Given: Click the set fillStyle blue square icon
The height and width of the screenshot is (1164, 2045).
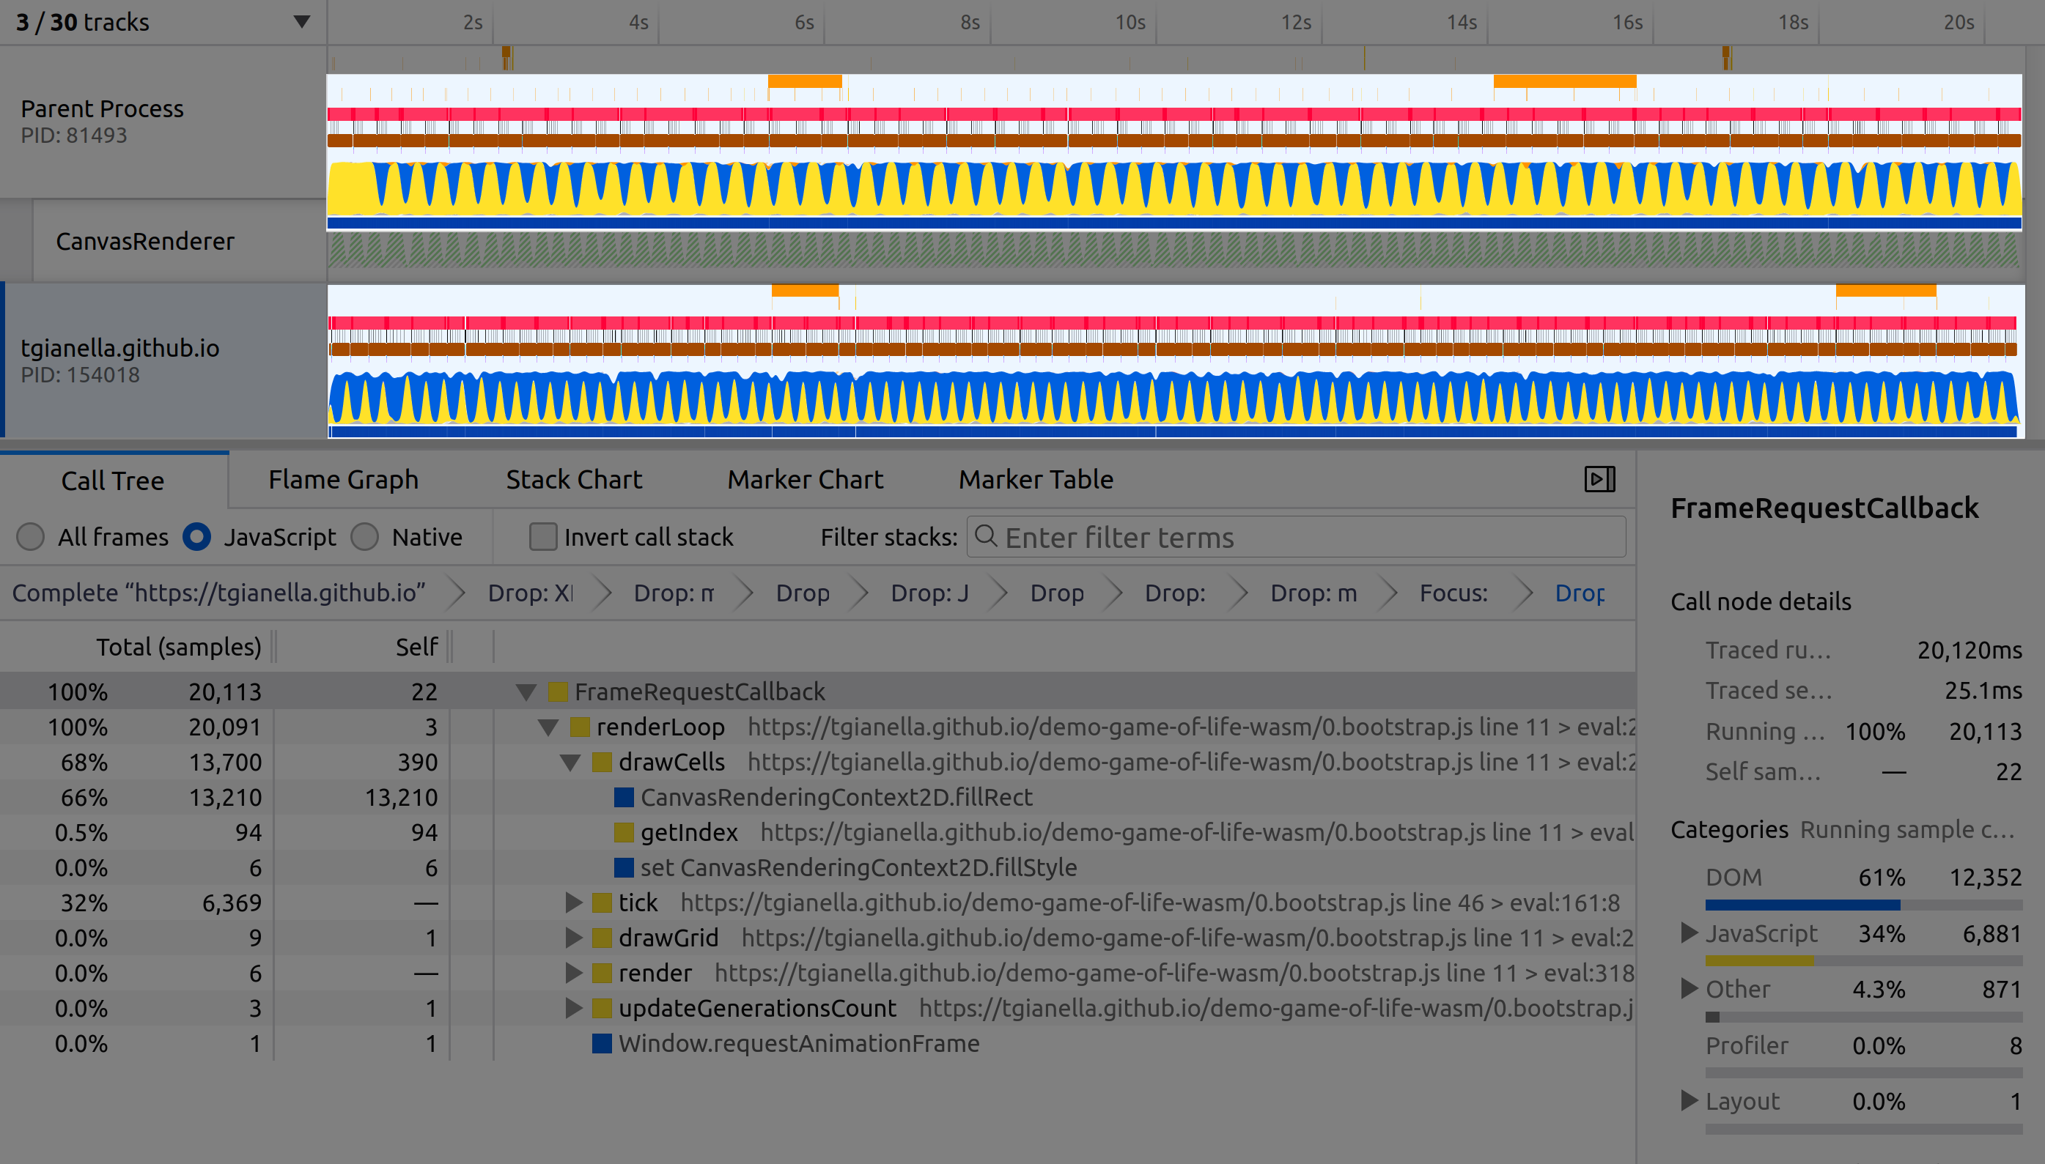Looking at the screenshot, I should [624, 867].
